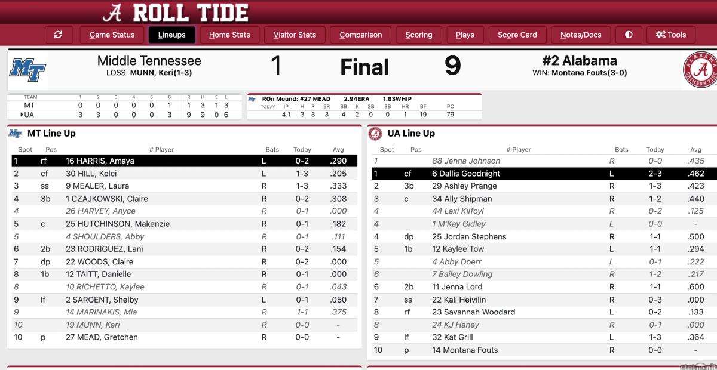Viewport: 717px width, 370px height.
Task: Toggle the dark mode contrast icon
Action: [629, 35]
